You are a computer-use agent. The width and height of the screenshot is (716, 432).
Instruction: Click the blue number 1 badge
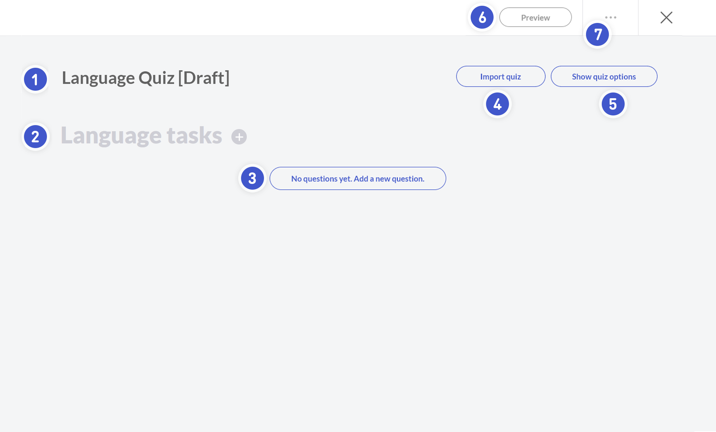point(35,79)
